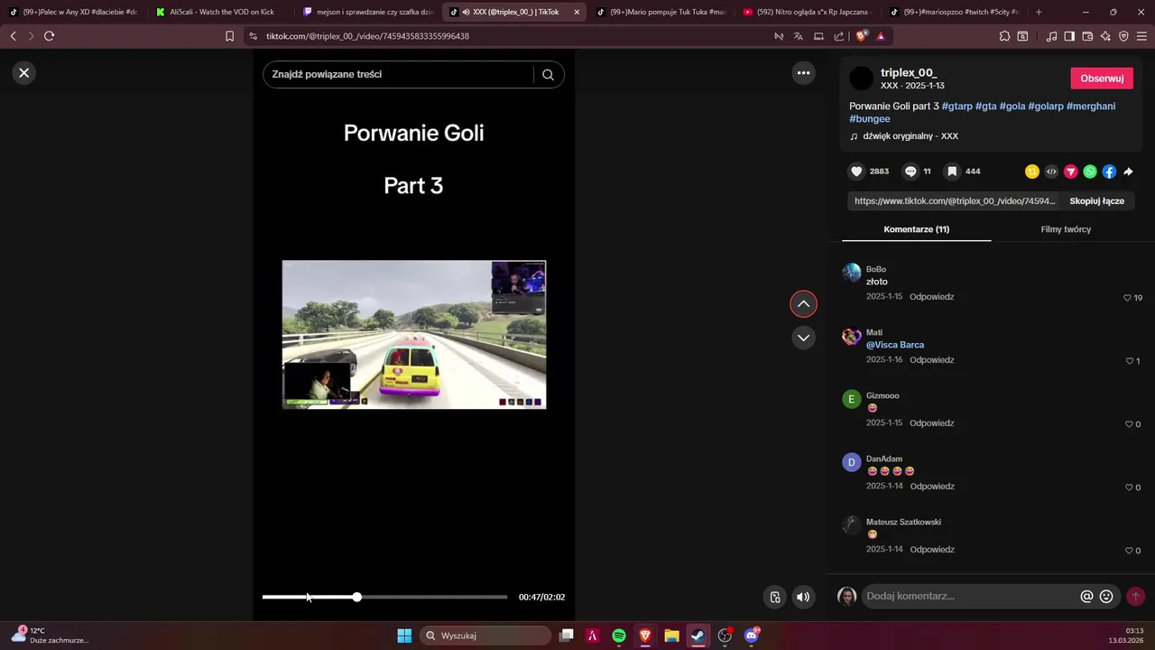1155x650 pixels.
Task: Insert mention with @ icon
Action: 1086,597
